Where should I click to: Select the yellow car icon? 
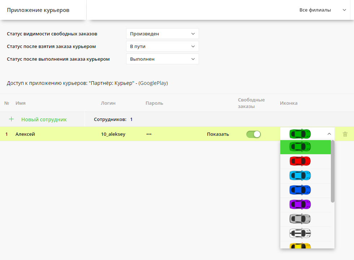click(300, 246)
